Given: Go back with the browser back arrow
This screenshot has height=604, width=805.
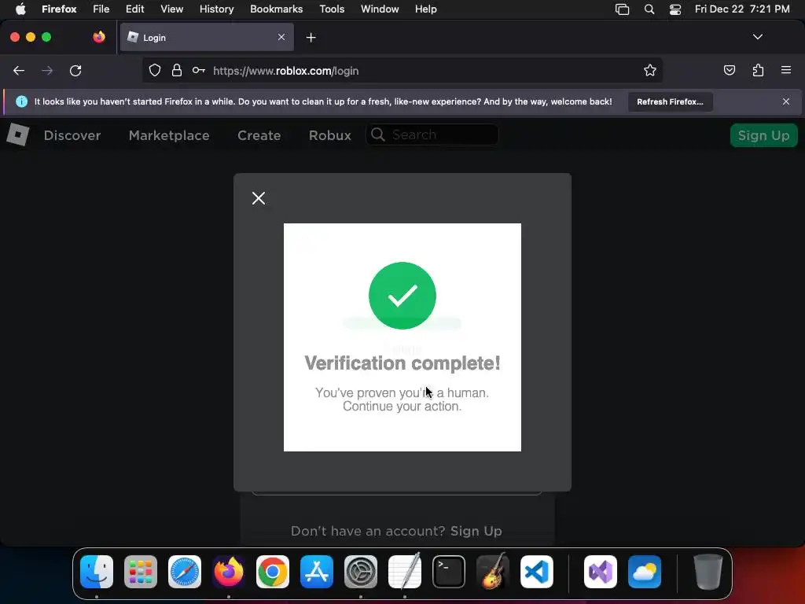Looking at the screenshot, I should 19,71.
